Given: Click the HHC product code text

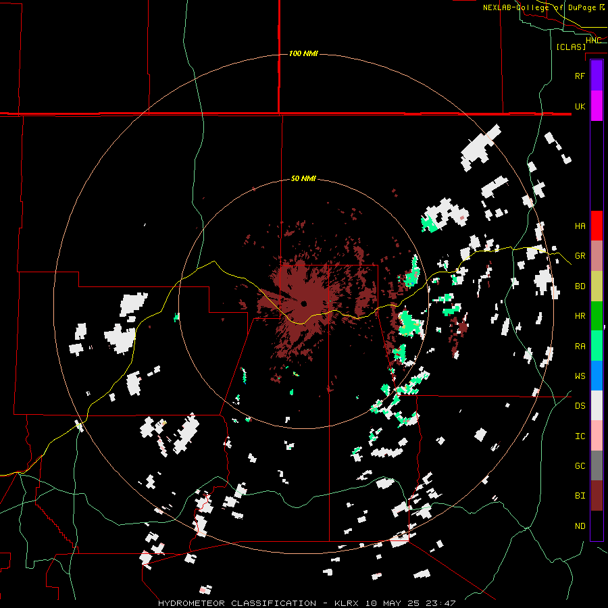Looking at the screenshot, I should pos(593,41).
